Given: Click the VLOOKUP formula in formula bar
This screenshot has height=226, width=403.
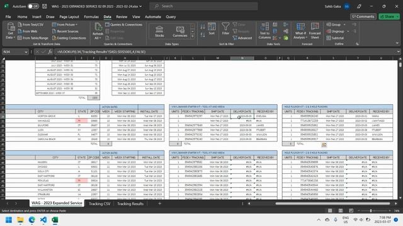Looking at the screenshot, I should [x=101, y=51].
